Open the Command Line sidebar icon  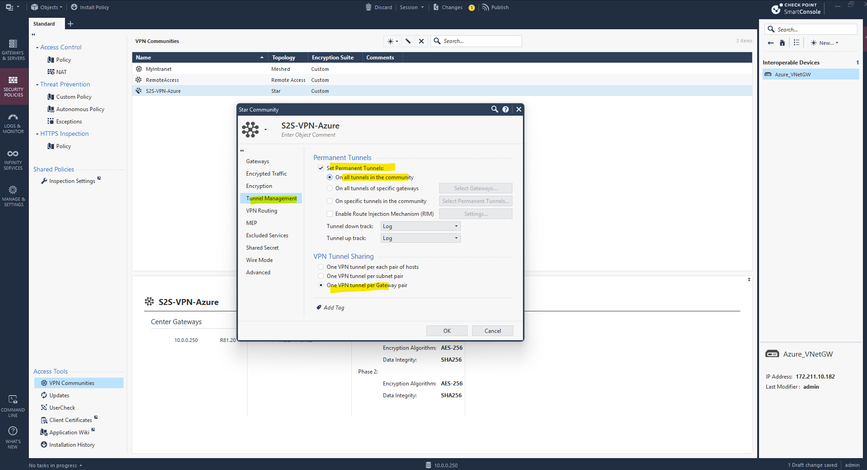coord(13,406)
